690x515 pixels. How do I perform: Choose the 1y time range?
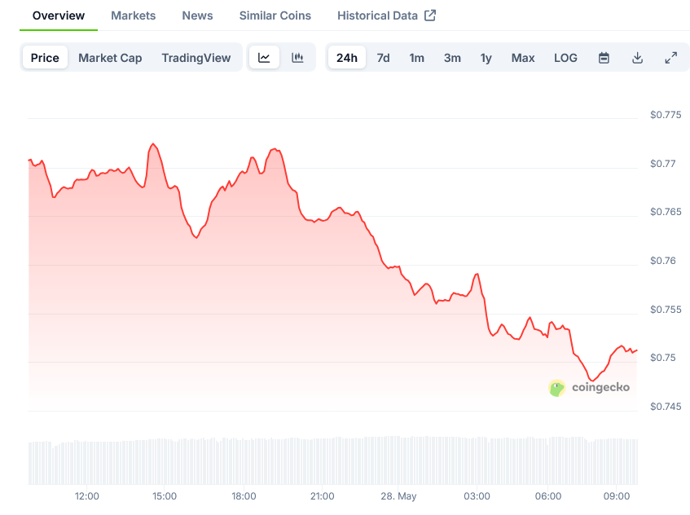pyautogui.click(x=486, y=58)
